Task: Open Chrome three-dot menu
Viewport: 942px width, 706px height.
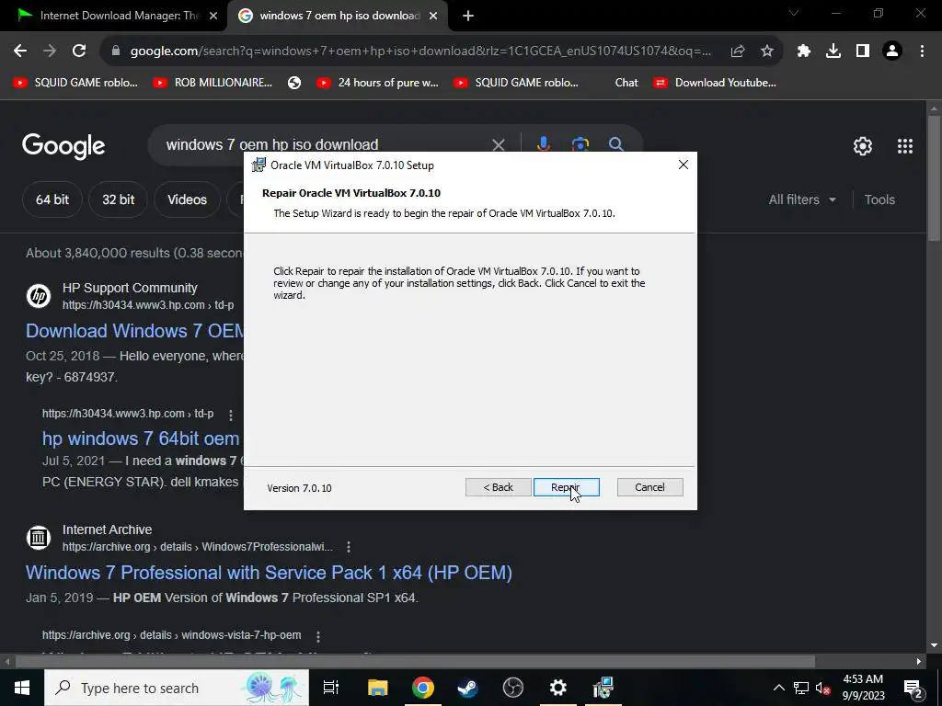Action: [x=922, y=51]
